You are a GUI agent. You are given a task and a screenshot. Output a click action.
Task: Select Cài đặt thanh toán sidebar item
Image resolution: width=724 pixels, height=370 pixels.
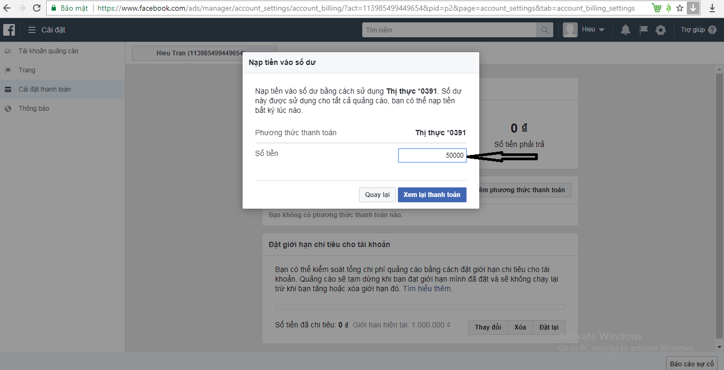click(62, 89)
